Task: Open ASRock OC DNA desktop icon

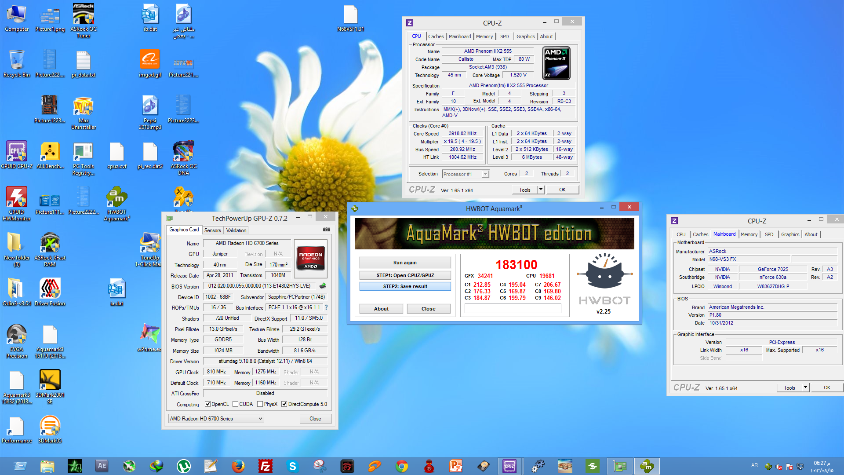Action: point(183,158)
